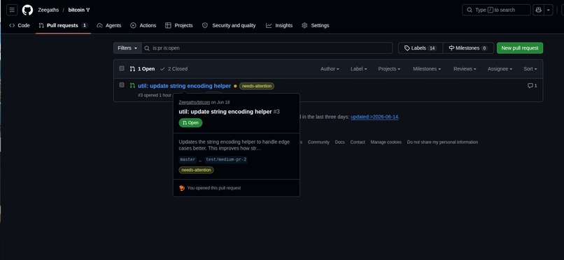Click hovercard title util: update string encoding helper
564x260 pixels.
pyautogui.click(x=225, y=112)
